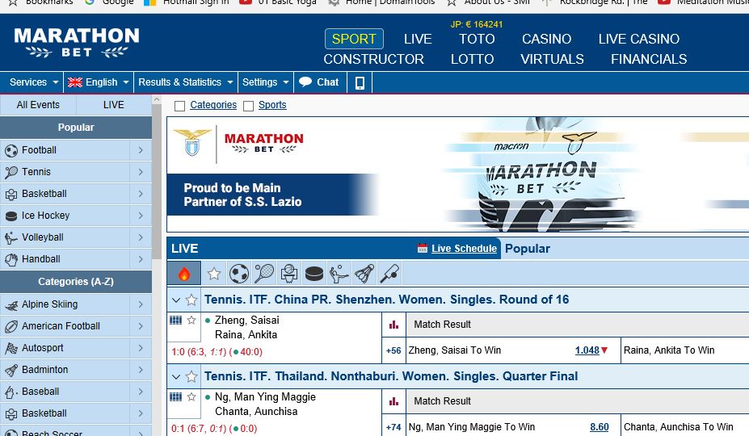Screen dimensions: 749x436
Task: Expand the Baseball arrow in sidebar
Action: click(x=141, y=392)
